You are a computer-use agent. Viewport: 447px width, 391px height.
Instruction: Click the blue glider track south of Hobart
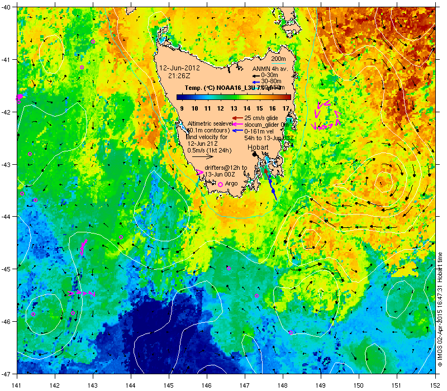pos(272,188)
